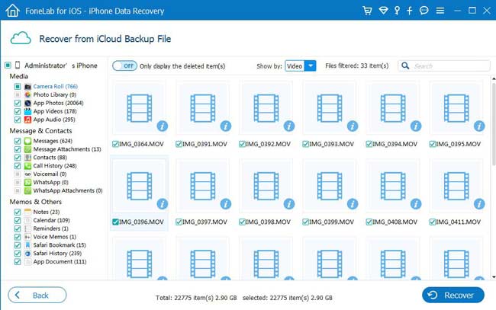Select the IMG_0398.MOV thumbnail
This screenshot has height=310, width=496.
[266, 186]
